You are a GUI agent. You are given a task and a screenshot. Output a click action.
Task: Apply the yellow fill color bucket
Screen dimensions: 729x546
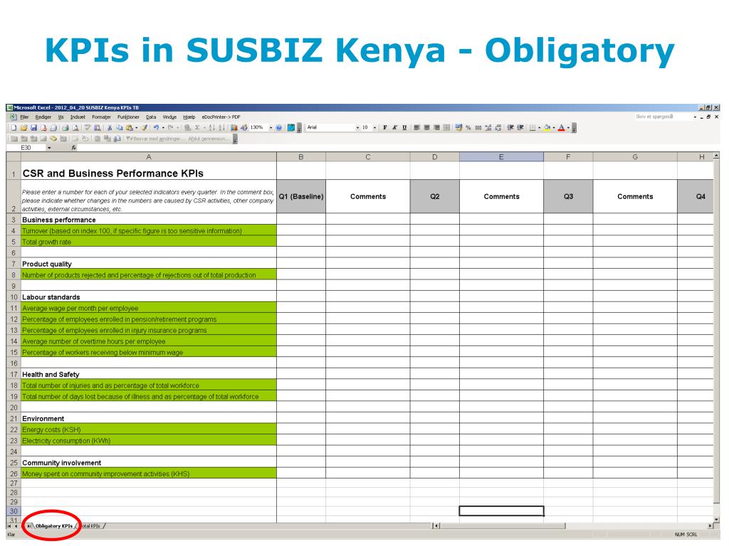coord(547,128)
